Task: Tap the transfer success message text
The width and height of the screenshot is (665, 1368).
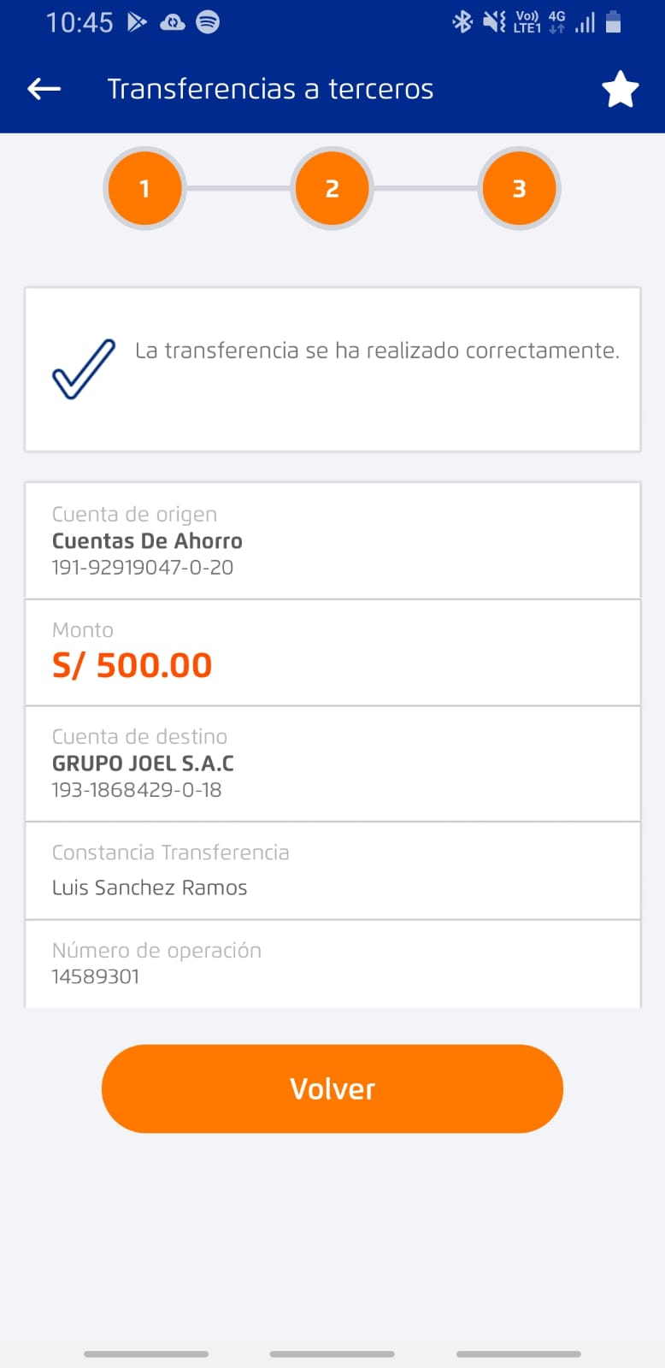Action: tap(377, 351)
